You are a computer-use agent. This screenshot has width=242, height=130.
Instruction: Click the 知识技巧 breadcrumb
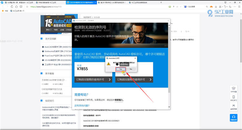87,17
